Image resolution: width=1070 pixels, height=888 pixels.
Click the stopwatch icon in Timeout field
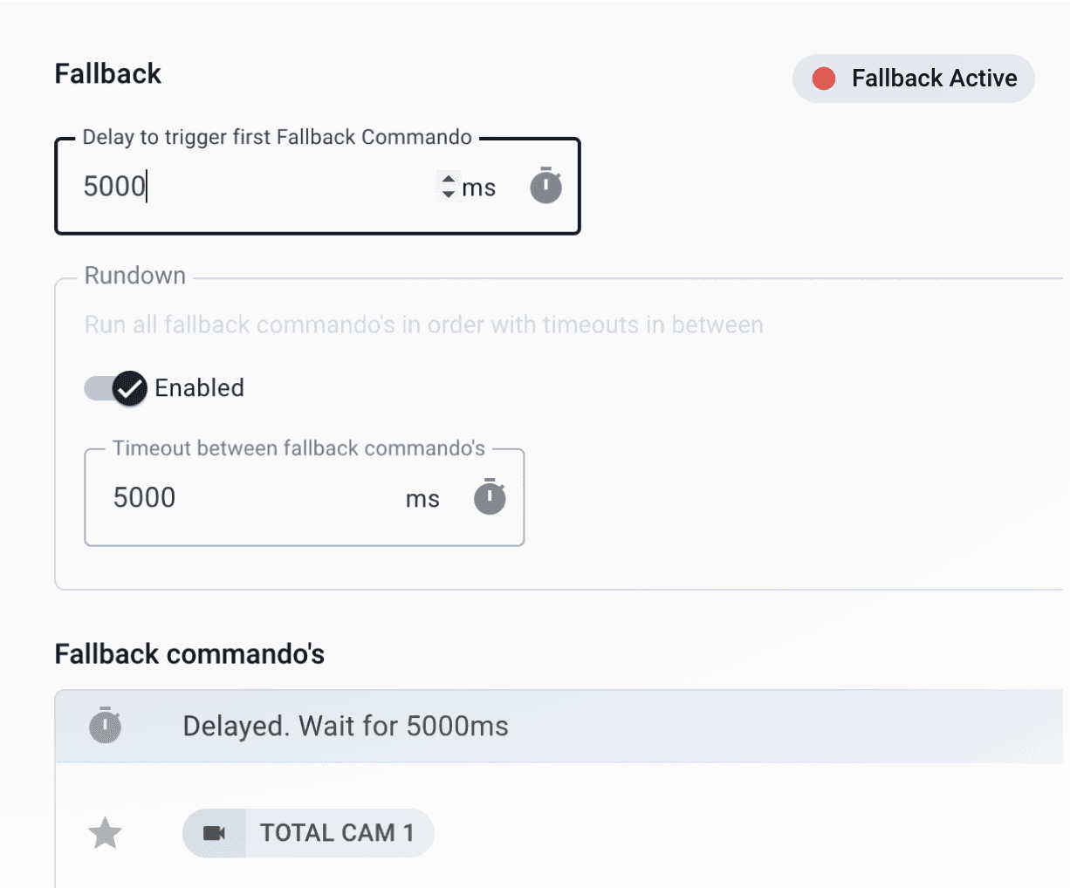point(490,497)
